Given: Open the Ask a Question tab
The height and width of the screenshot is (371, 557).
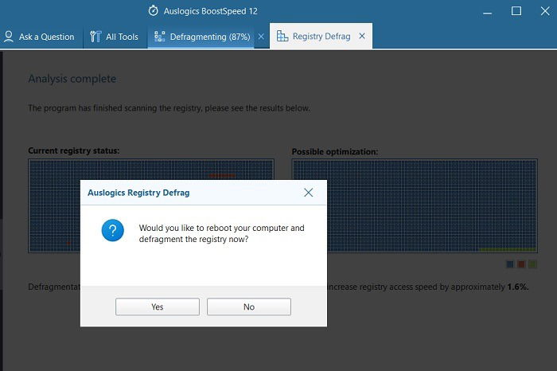Looking at the screenshot, I should 39,37.
